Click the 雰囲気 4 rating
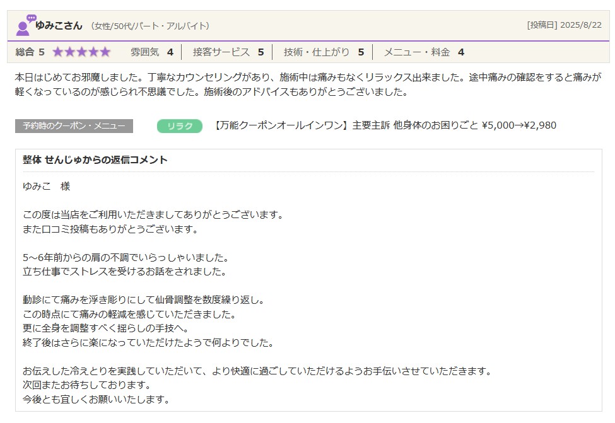The height and width of the screenshot is (423, 615). coord(152,52)
